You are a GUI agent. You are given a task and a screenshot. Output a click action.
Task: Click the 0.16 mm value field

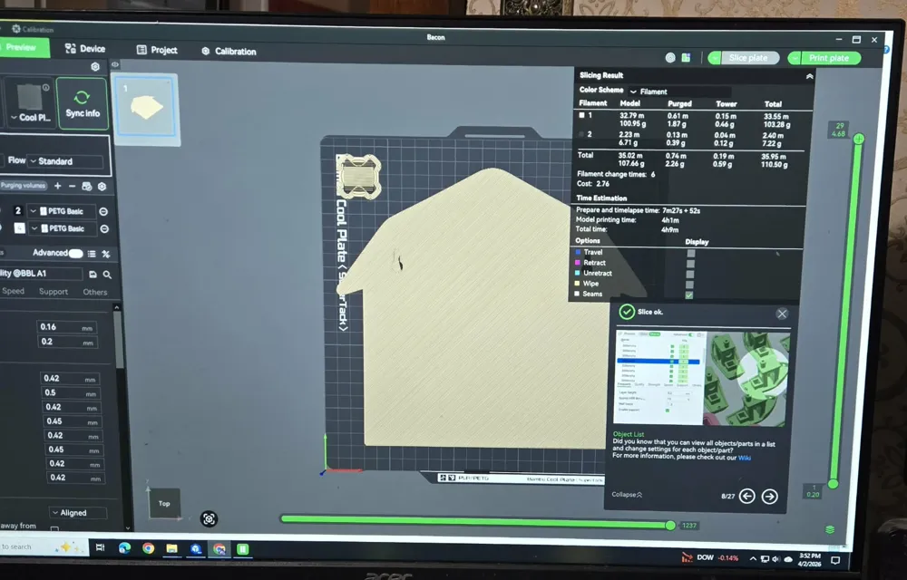tap(66, 327)
